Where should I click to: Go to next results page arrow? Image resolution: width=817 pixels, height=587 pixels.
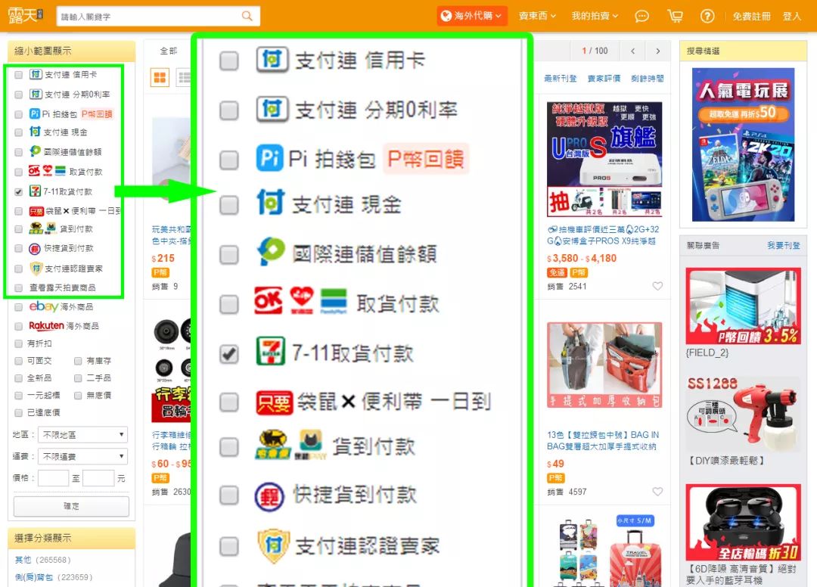click(658, 51)
